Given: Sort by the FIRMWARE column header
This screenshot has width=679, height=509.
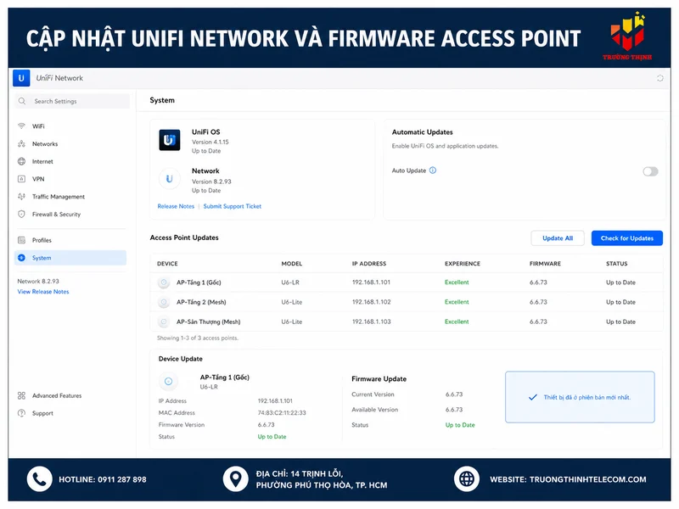Looking at the screenshot, I should click(x=545, y=264).
